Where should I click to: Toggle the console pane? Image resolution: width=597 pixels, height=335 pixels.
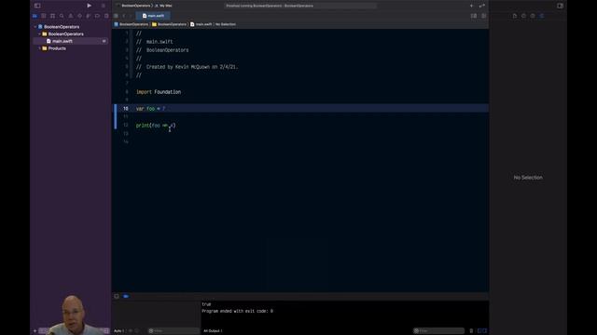pos(485,331)
